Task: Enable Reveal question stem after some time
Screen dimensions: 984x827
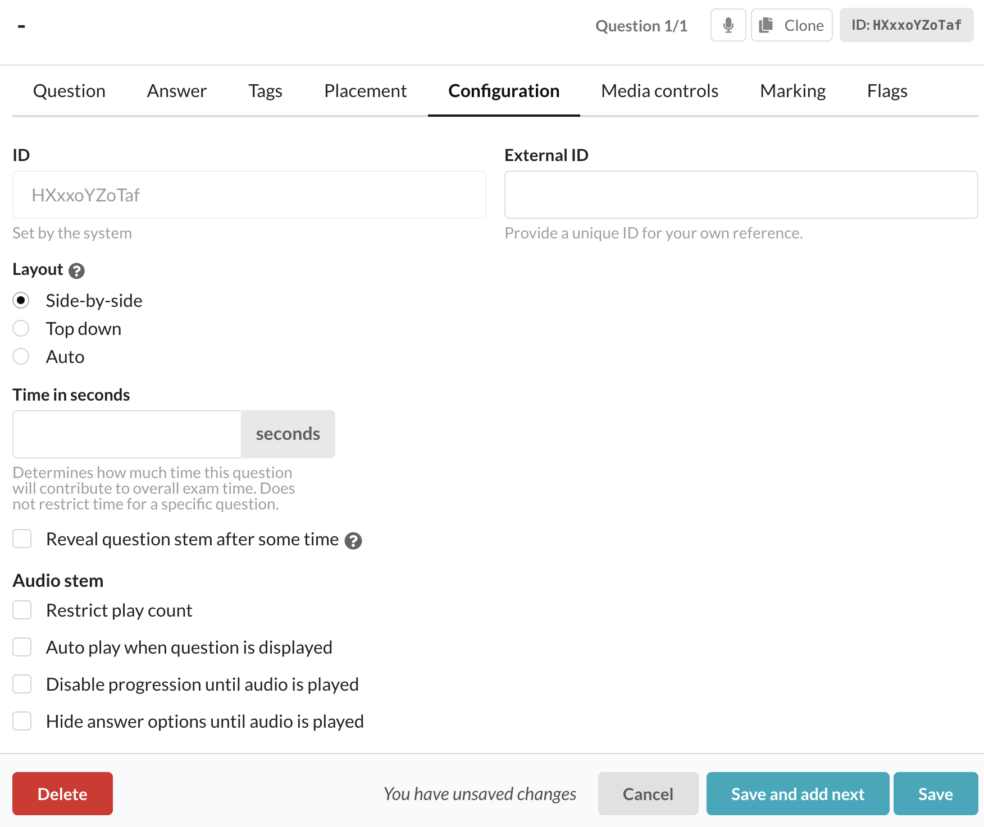Action: coord(22,539)
